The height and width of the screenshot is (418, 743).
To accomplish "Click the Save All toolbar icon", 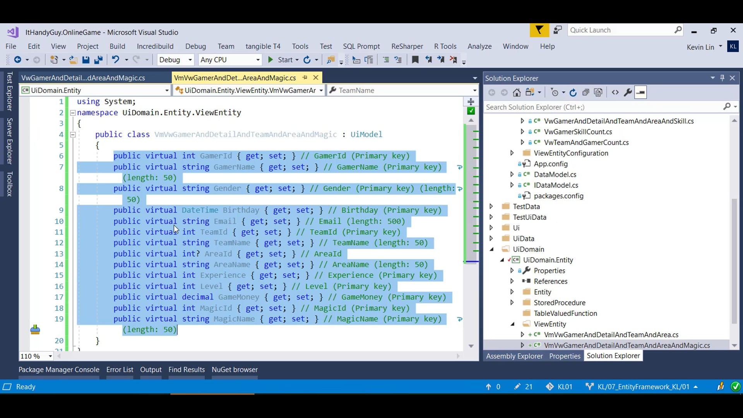I will pyautogui.click(x=98, y=60).
